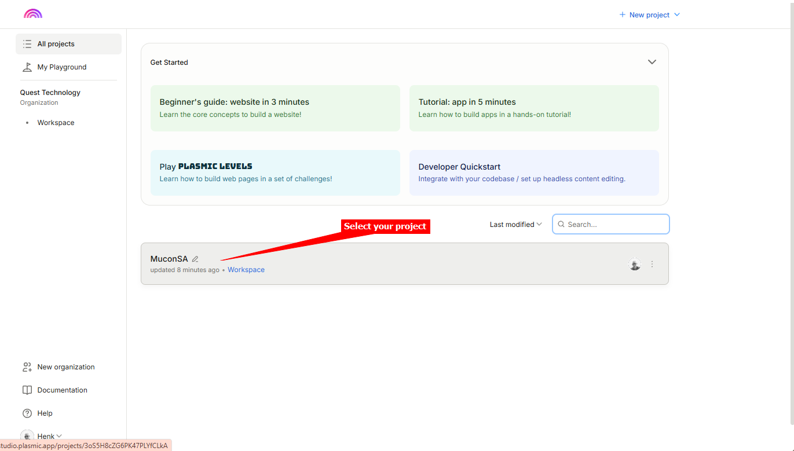Select Workspace in the sidebar
Screen dimensions: 794x451
pos(56,123)
